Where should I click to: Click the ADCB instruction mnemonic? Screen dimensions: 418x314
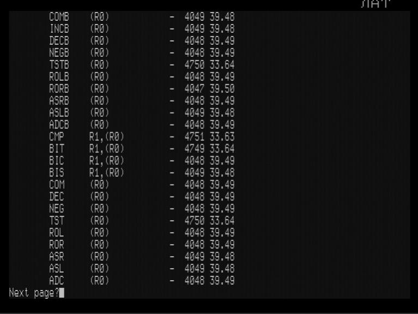59,125
